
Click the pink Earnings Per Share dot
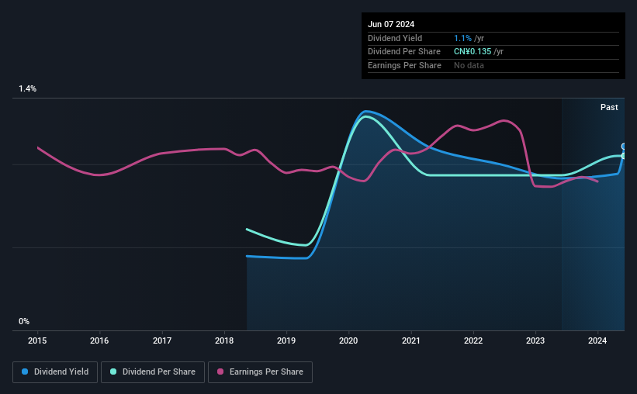pos(220,372)
